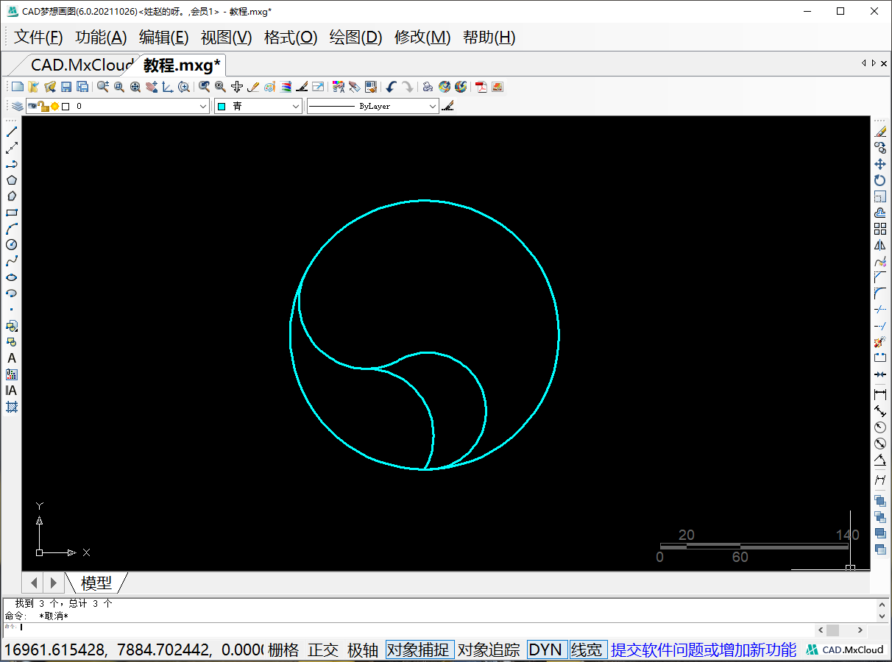
Task: Toggle 对象追踪 object tracking
Action: tap(489, 650)
